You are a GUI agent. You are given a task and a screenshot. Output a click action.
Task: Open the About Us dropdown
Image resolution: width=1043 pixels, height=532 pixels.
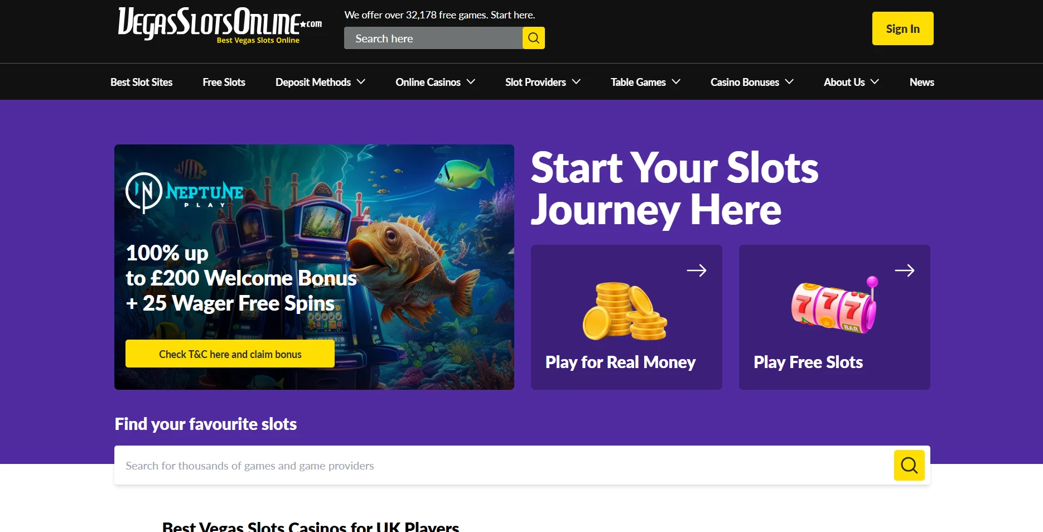(x=851, y=82)
